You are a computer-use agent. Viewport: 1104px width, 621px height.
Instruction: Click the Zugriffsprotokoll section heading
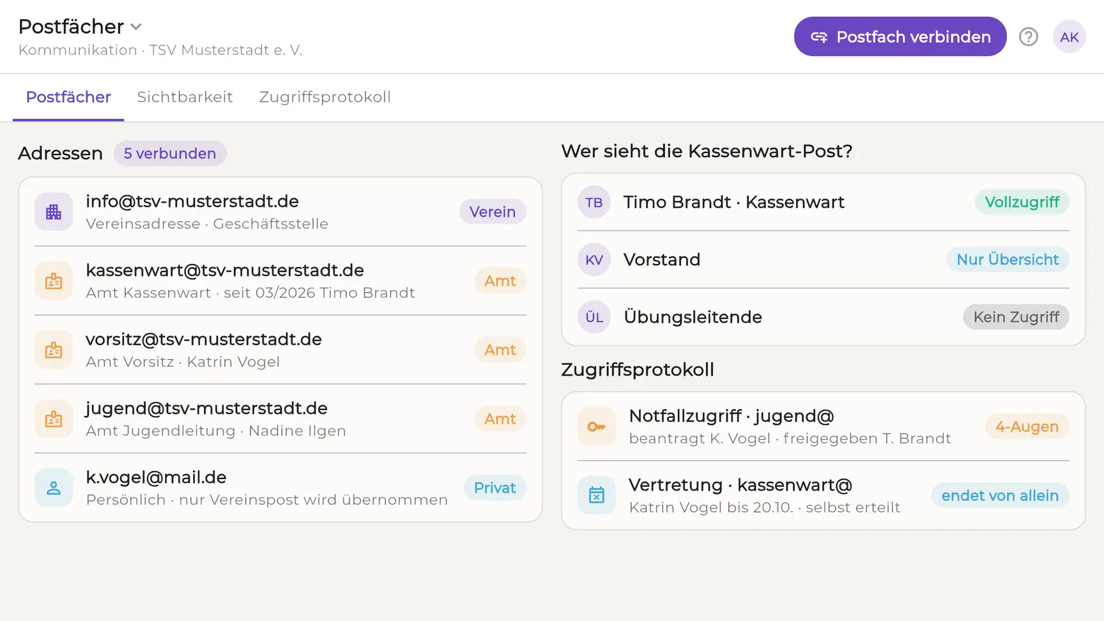click(638, 370)
